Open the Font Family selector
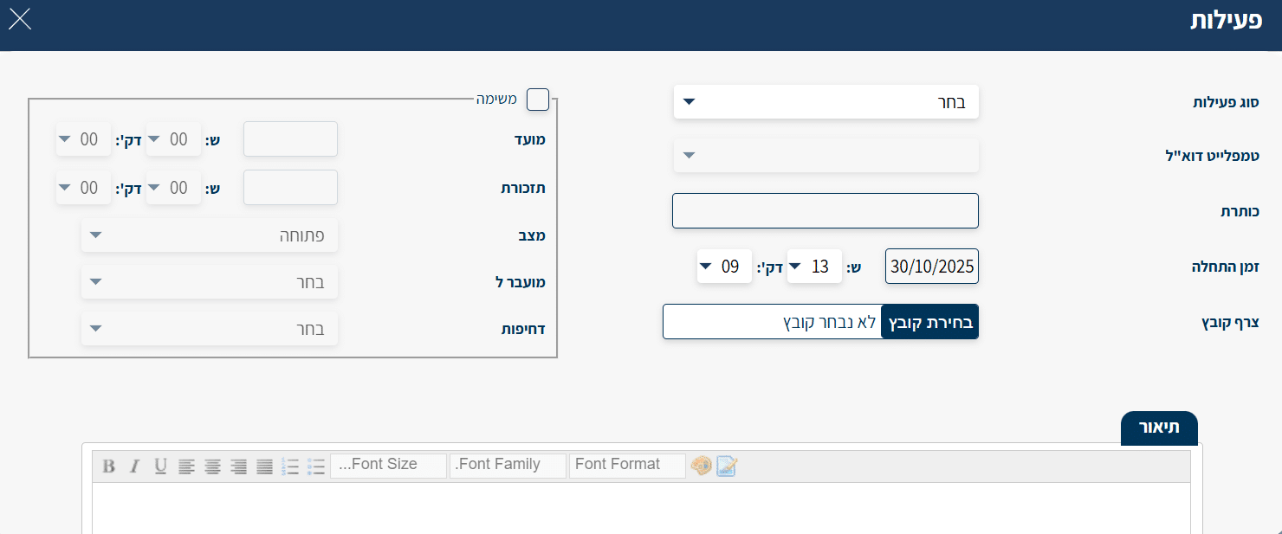Viewport: 1282px width, 534px height. coord(508,465)
